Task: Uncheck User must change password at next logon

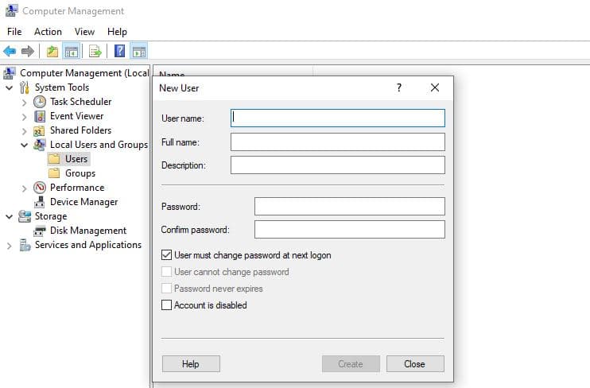Action: click(x=167, y=255)
